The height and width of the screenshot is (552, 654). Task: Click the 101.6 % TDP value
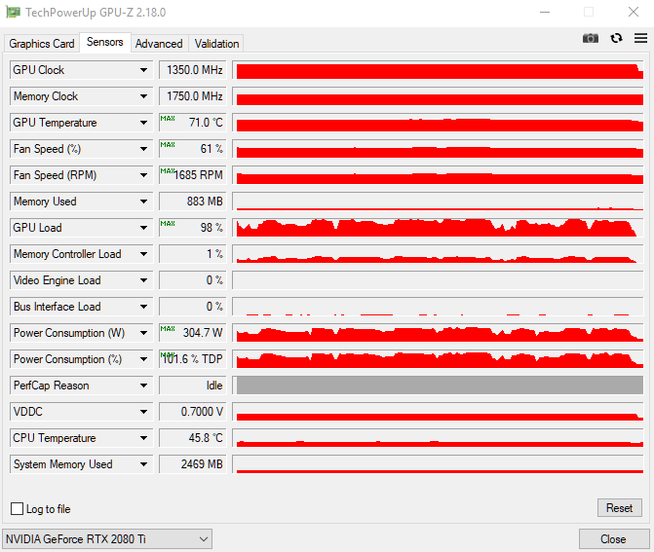pos(193,358)
